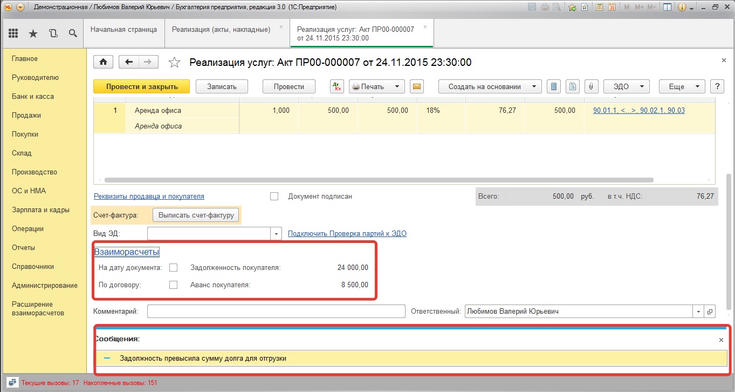Click the star-with-arrow icon in the title bar
Image resolution: width=735 pixels, height=392 pixels.
pos(572,8)
